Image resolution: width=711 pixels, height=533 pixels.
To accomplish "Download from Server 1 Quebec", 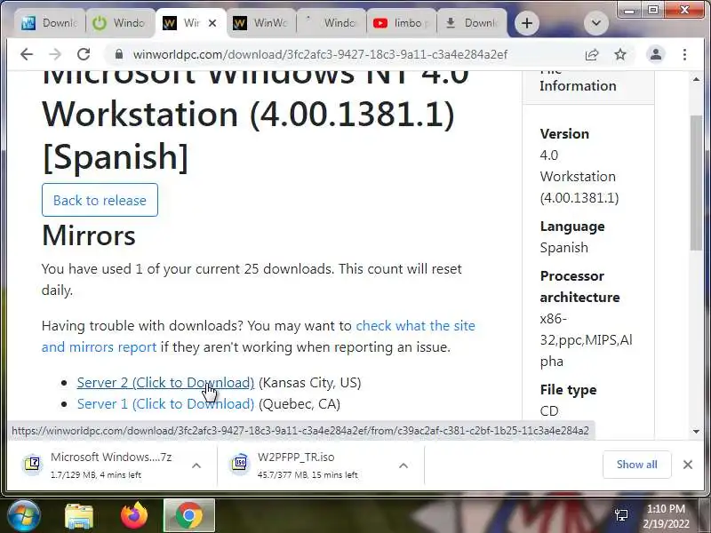I will [x=165, y=404].
